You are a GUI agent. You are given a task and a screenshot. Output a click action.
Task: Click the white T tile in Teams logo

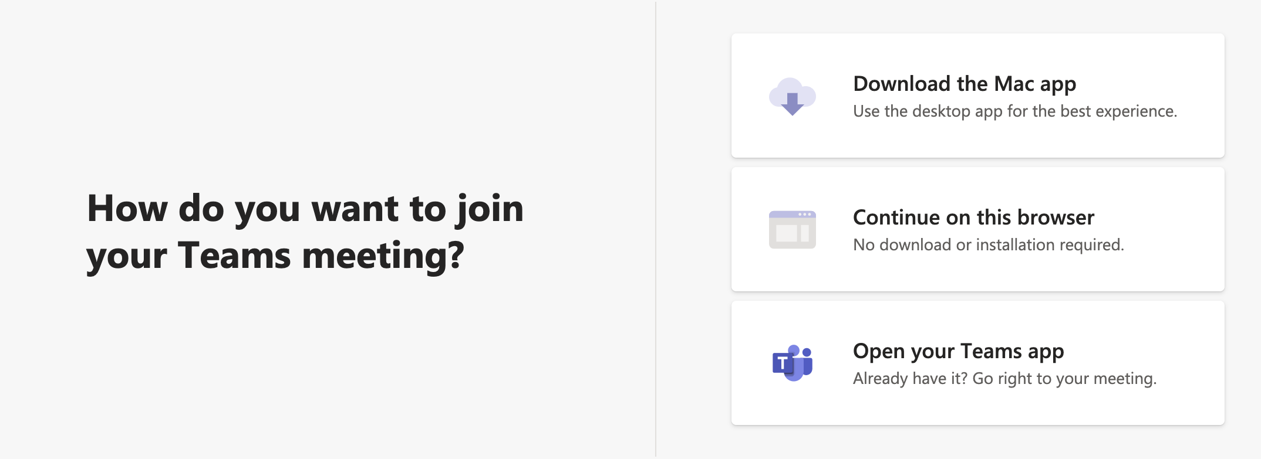[x=783, y=363]
